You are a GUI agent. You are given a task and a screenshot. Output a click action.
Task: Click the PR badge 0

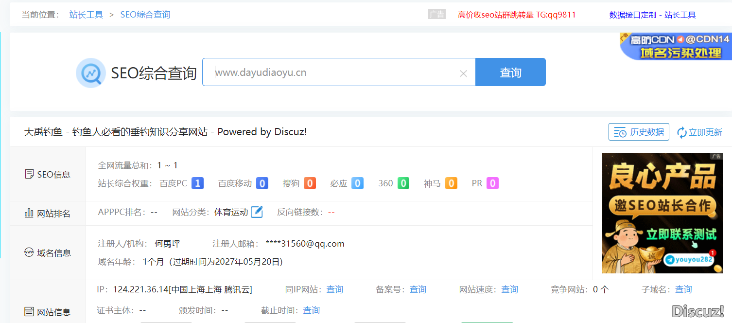click(493, 183)
